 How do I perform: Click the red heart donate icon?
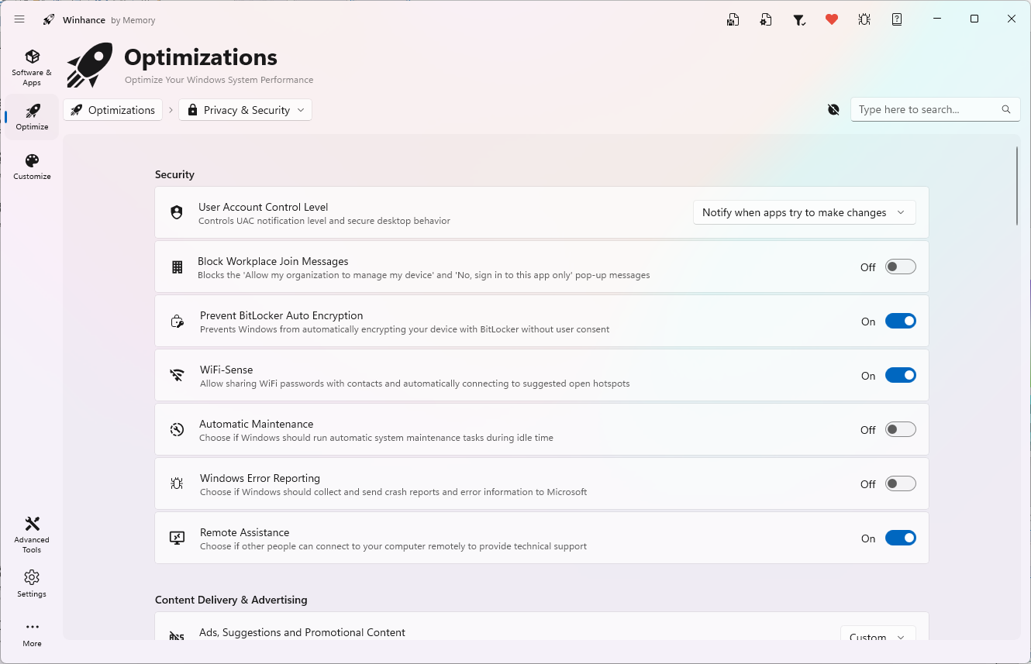coord(832,19)
